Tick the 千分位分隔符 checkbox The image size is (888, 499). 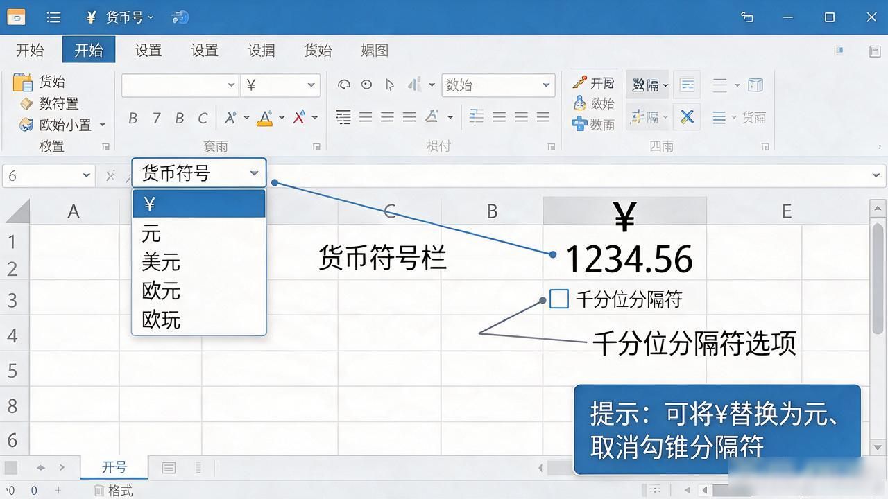point(559,299)
